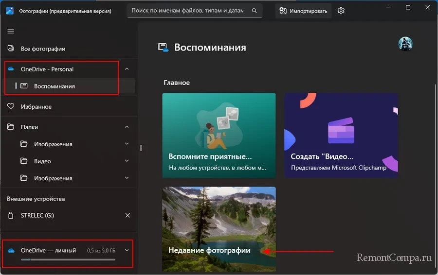Click the Папки label
Viewport: 438px width, 275px height.
coord(29,127)
